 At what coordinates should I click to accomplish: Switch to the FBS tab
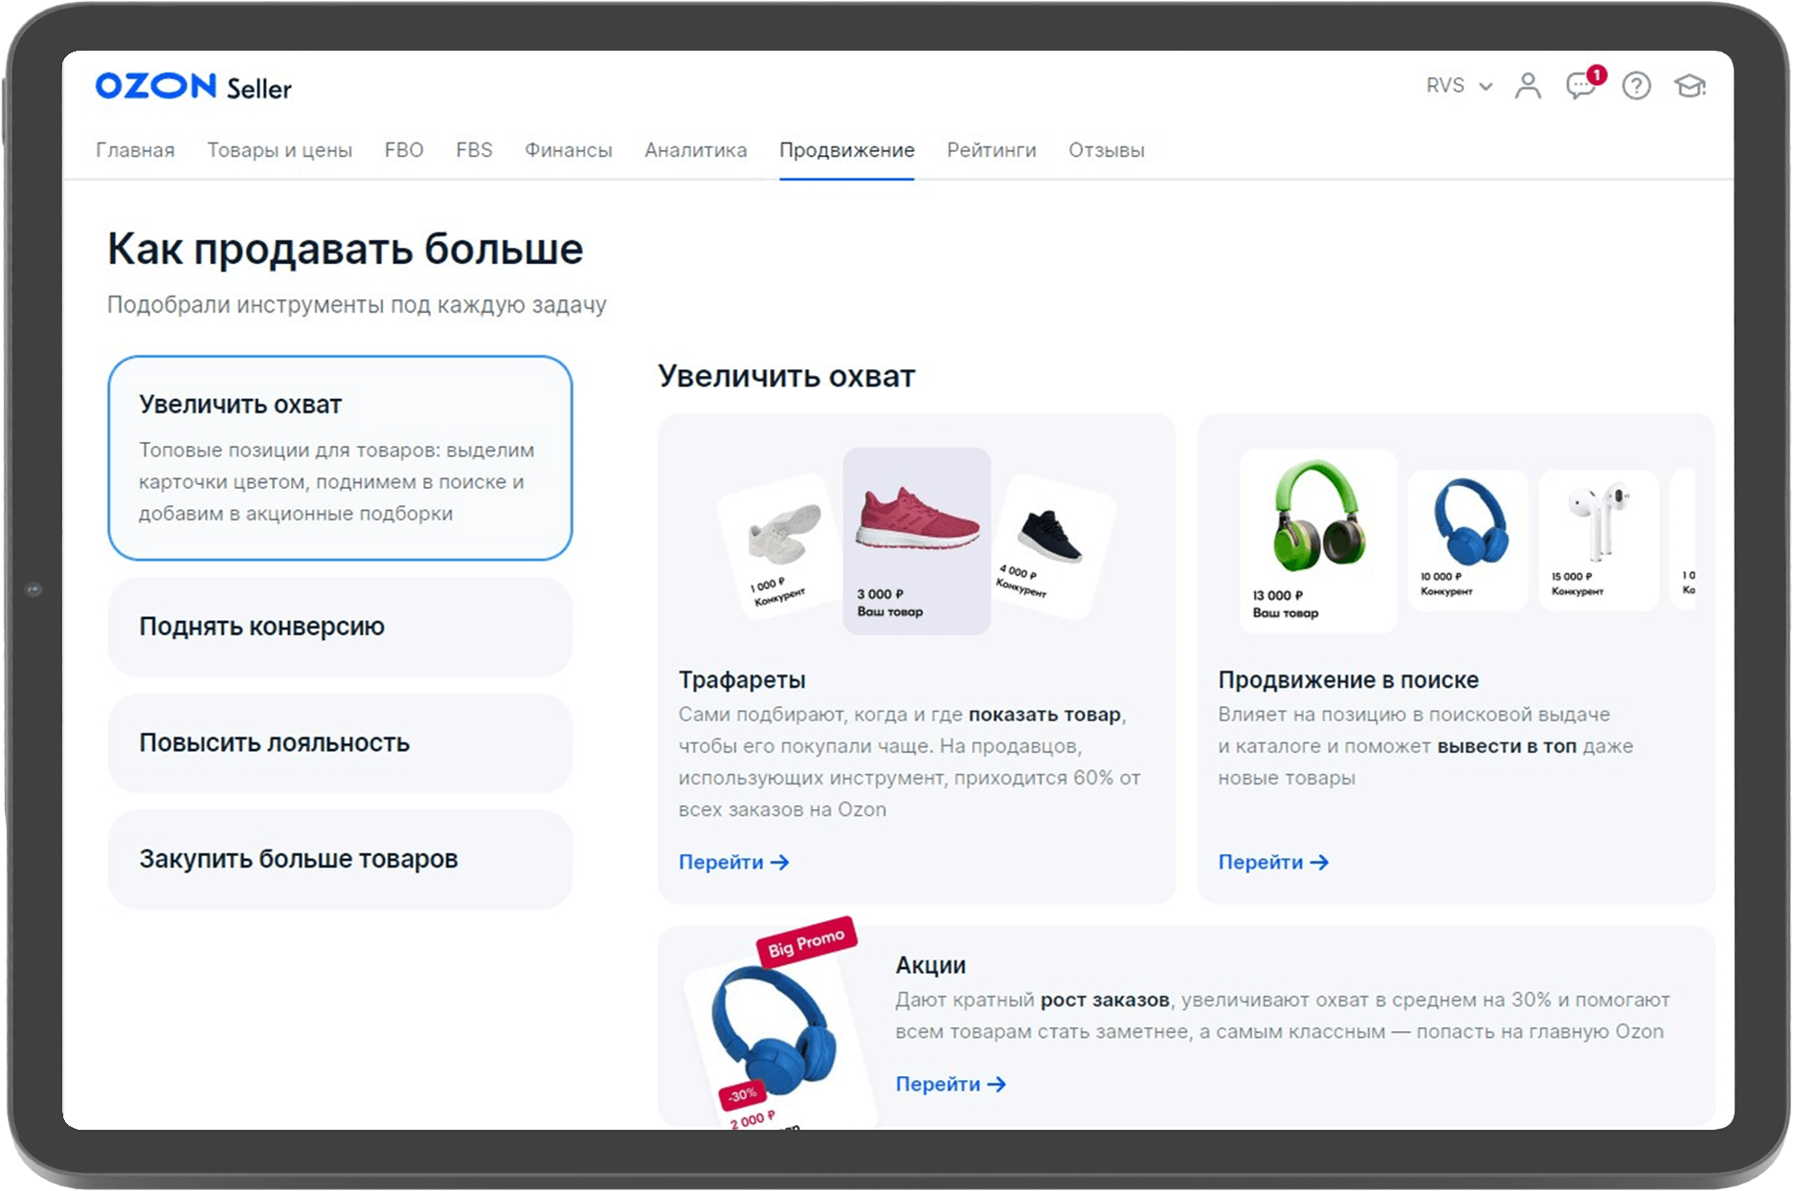click(x=474, y=150)
